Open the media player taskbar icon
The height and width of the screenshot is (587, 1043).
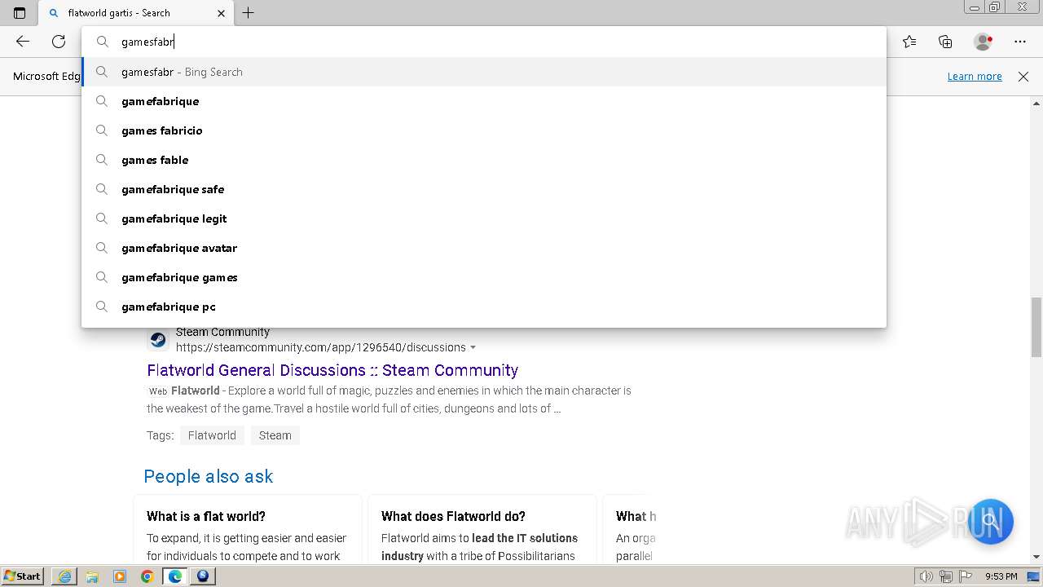click(x=120, y=576)
